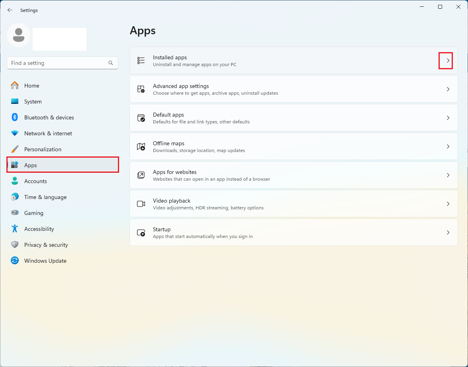Screen dimensions: 468x367
Task: Click the Advanced app settings gear icon
Action: (141, 89)
